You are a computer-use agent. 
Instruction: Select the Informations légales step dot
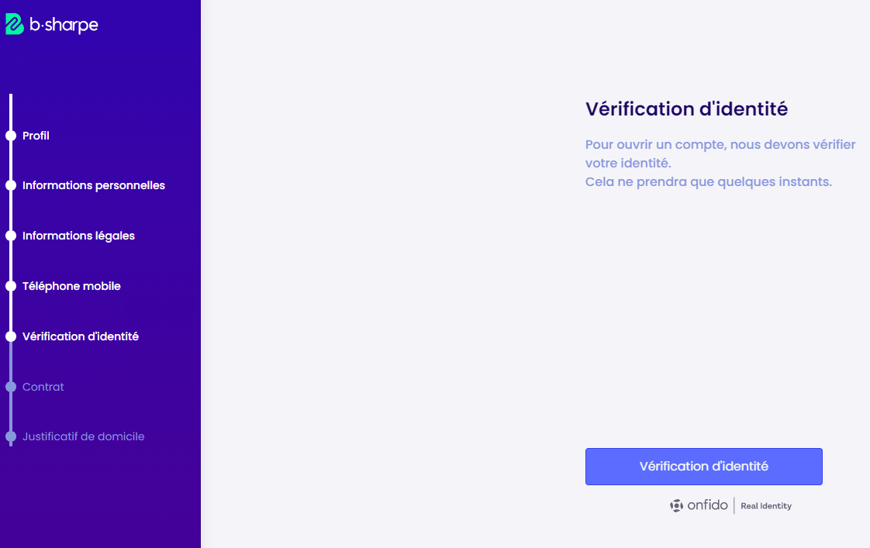point(11,236)
